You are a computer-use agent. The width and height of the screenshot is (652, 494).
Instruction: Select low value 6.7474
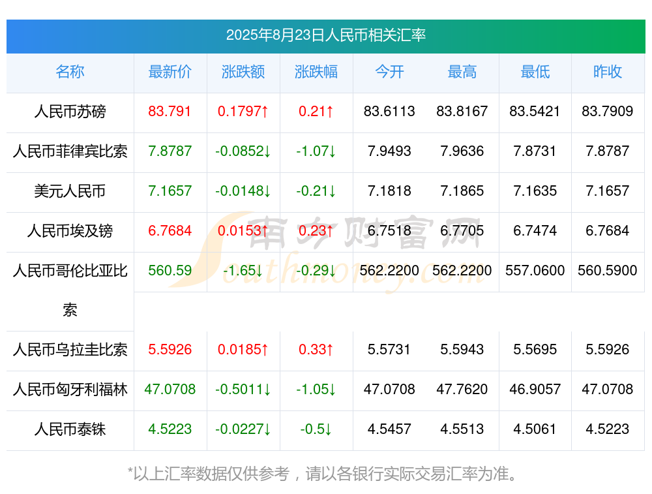535,230
